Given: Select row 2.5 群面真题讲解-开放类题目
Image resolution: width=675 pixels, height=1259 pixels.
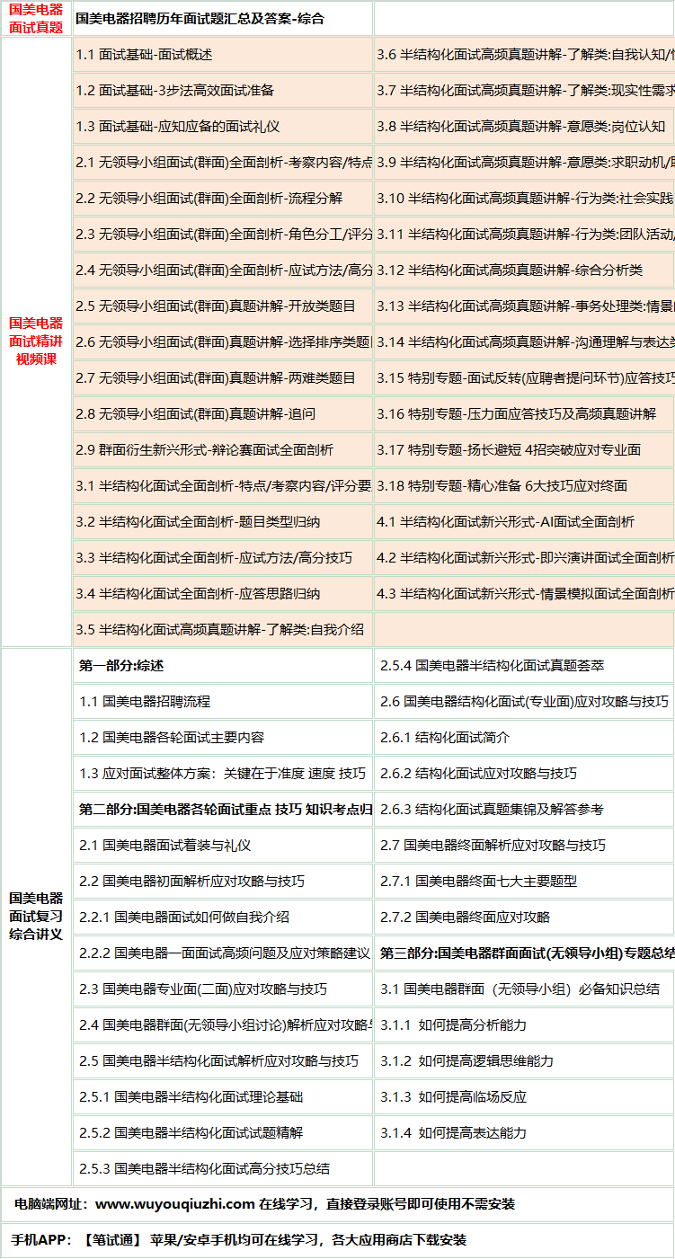Looking at the screenshot, I should click(x=223, y=306).
